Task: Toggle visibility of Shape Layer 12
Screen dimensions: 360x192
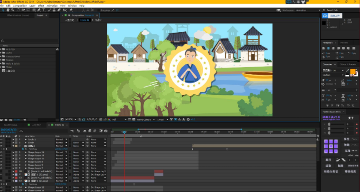Action: tap(2, 152)
